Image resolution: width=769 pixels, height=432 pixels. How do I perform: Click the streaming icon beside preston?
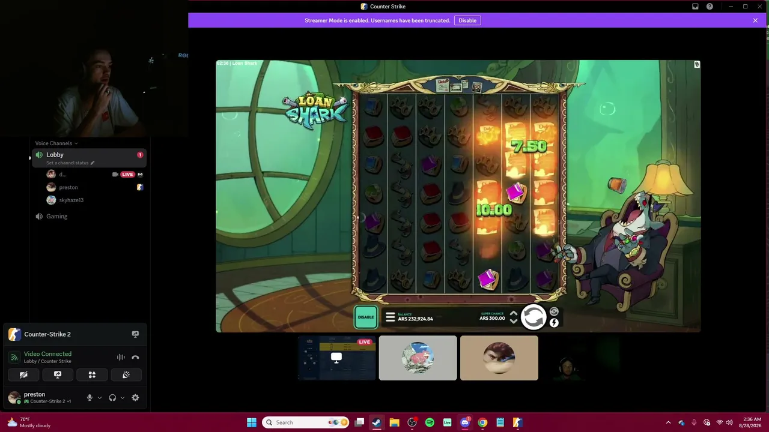pos(140,187)
